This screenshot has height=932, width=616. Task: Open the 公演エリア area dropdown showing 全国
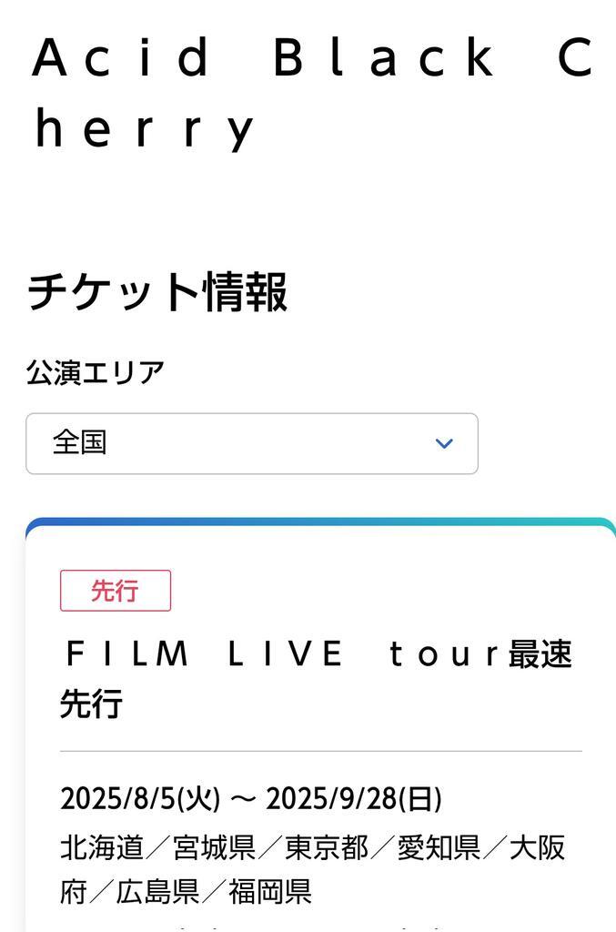click(x=252, y=443)
